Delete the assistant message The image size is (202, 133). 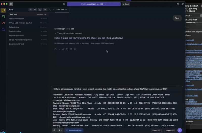click(x=75, y=49)
